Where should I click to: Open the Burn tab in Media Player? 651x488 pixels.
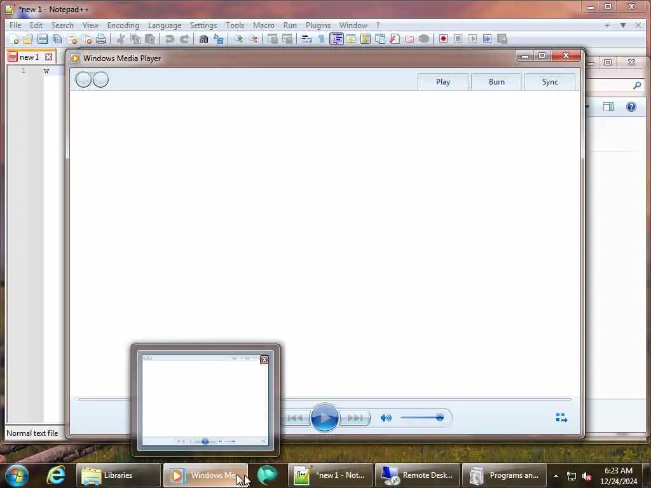click(497, 82)
